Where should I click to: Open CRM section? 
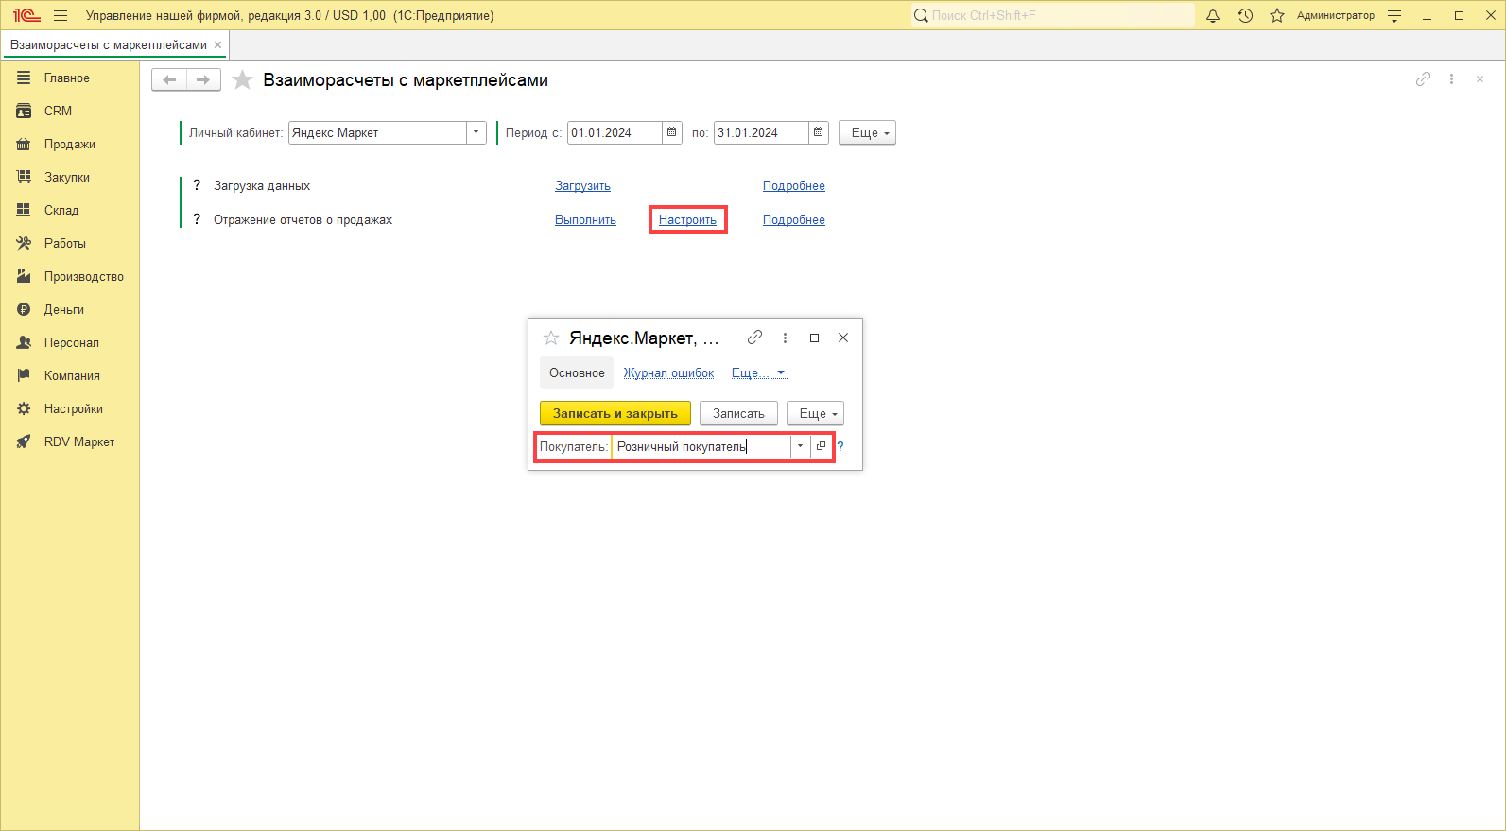click(x=70, y=111)
